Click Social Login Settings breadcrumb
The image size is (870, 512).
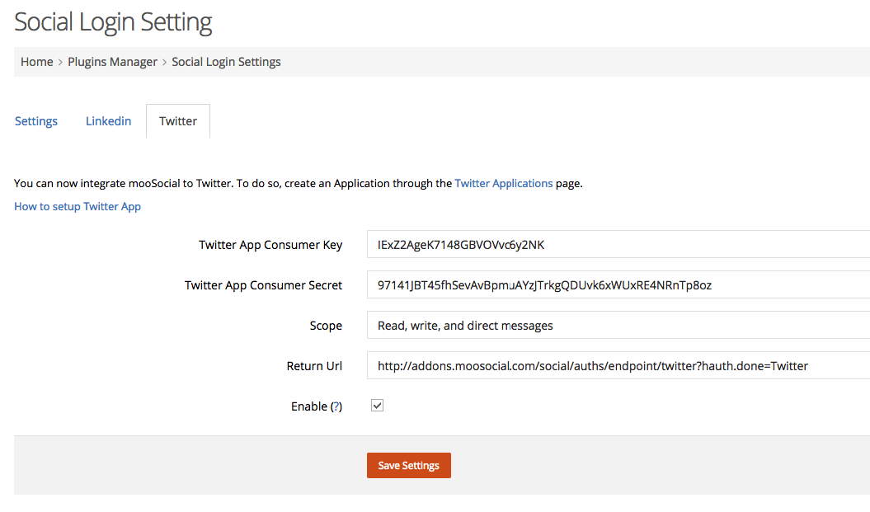click(x=226, y=62)
